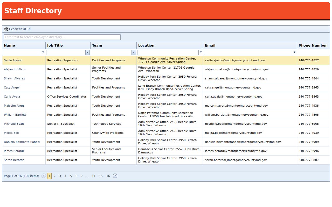Open the Name column filter menu icon
Viewport: 332px width, 207px height.
pyautogui.click(x=43, y=52)
